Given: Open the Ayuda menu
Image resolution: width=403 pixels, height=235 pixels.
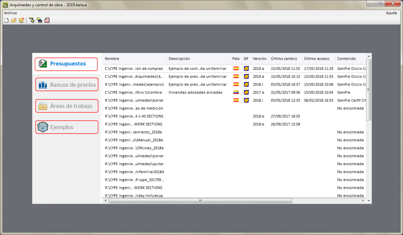Looking at the screenshot, I should tap(391, 13).
